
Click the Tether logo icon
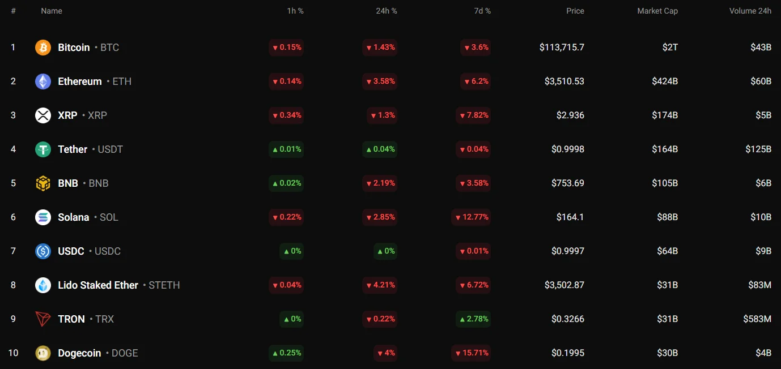click(43, 149)
